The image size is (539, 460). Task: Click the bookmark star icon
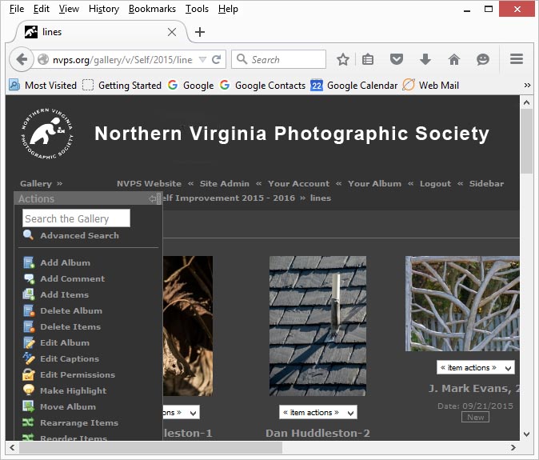343,60
